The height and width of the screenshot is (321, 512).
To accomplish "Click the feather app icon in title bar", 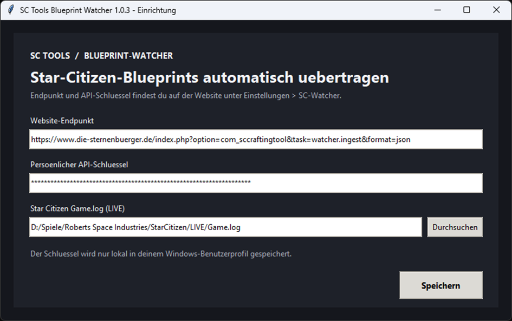I will tap(11, 10).
